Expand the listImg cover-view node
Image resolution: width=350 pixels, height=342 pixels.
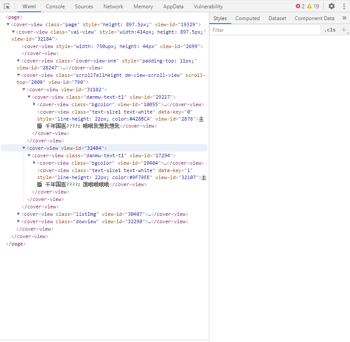pyautogui.click(x=19, y=214)
